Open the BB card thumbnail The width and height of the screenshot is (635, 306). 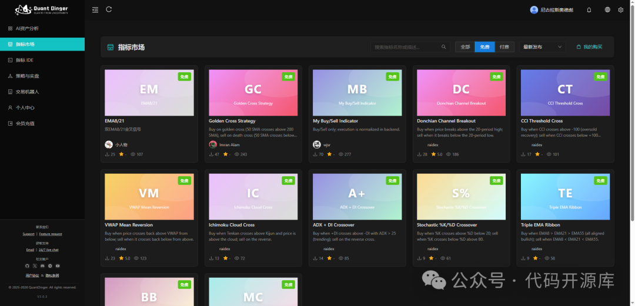(149, 292)
